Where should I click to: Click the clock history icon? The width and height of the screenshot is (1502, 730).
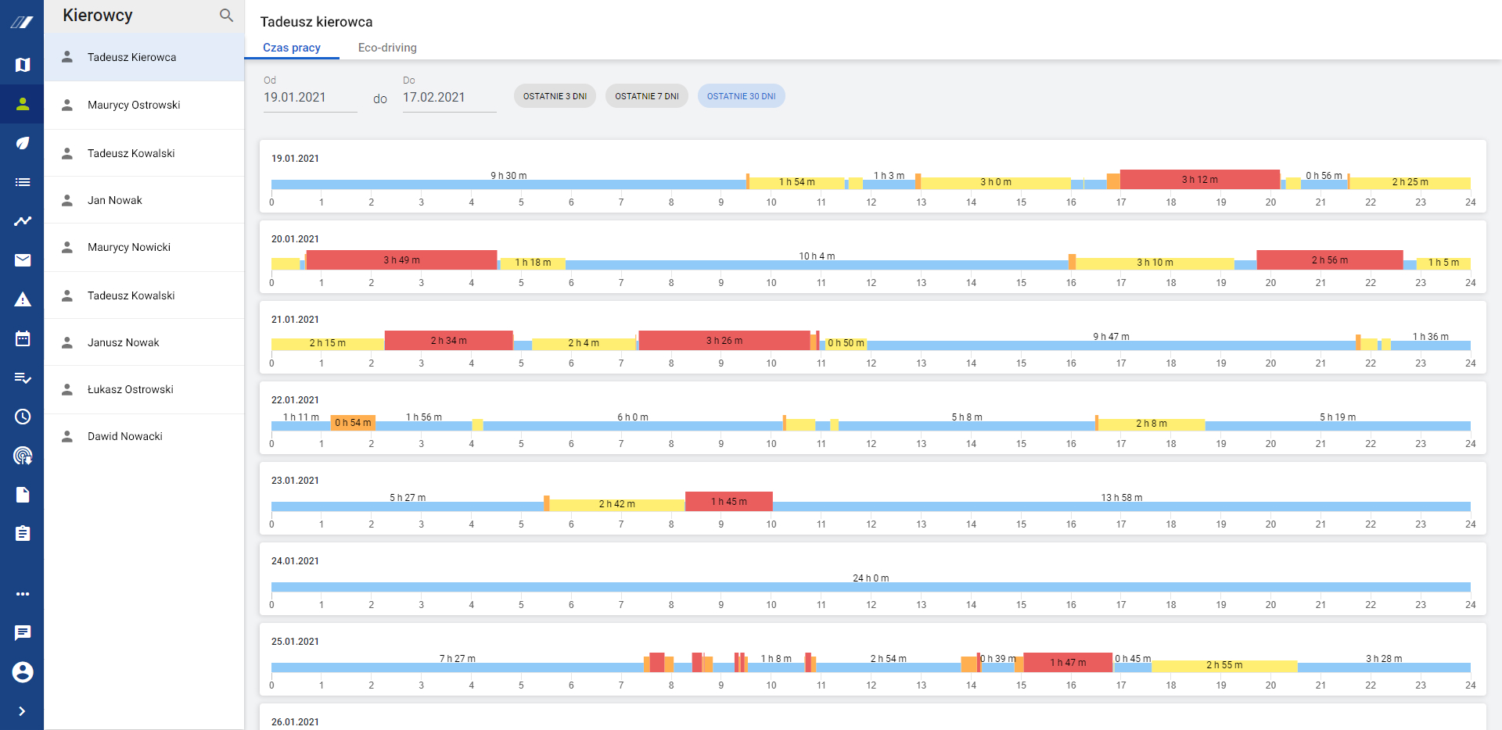(x=23, y=417)
